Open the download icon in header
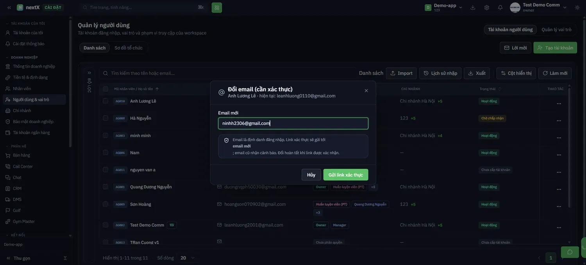The height and width of the screenshot is (265, 586). (473, 7)
